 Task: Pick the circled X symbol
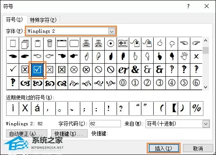[x=74, y=70]
